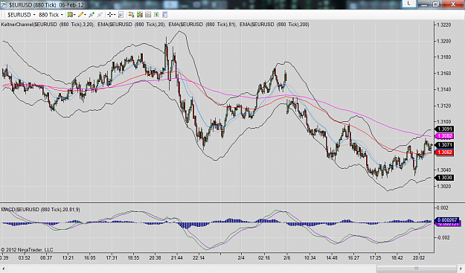Click the 2/6 date label on time axis
This screenshot has width=465, height=273.
pos(286,258)
